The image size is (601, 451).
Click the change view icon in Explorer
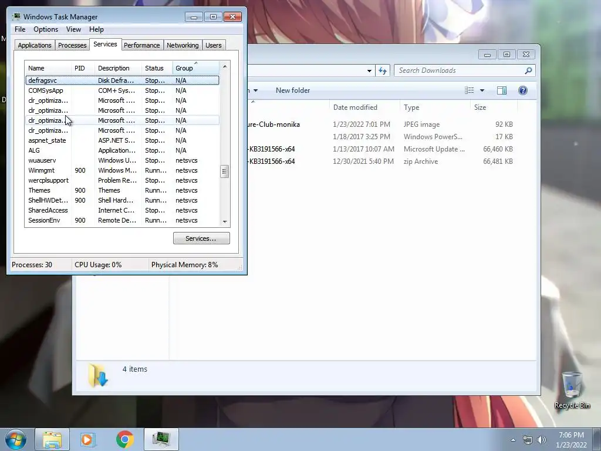(469, 90)
